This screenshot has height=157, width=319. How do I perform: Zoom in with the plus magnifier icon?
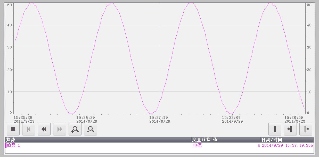[x=75, y=129]
